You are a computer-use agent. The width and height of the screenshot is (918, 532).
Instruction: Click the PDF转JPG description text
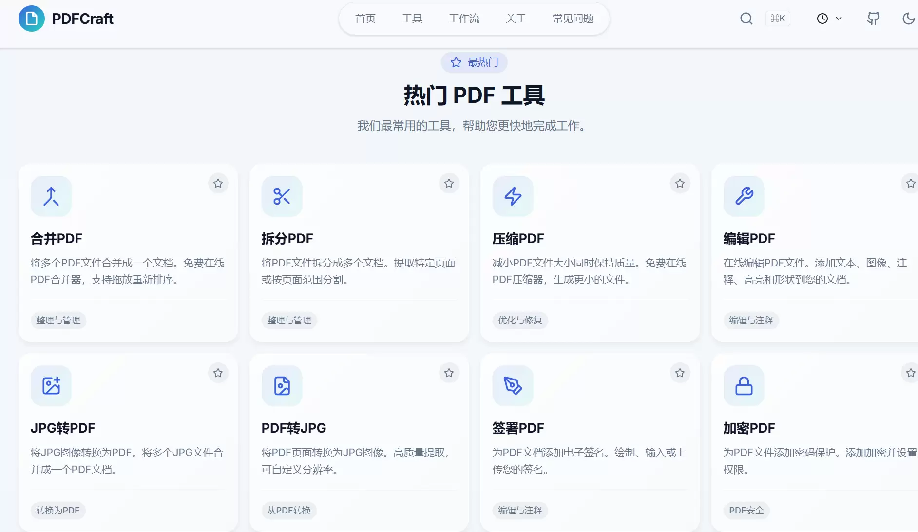pyautogui.click(x=356, y=461)
